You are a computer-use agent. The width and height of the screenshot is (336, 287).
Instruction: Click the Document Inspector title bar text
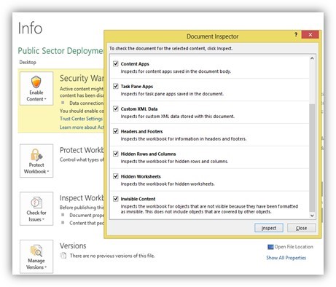[212, 36]
